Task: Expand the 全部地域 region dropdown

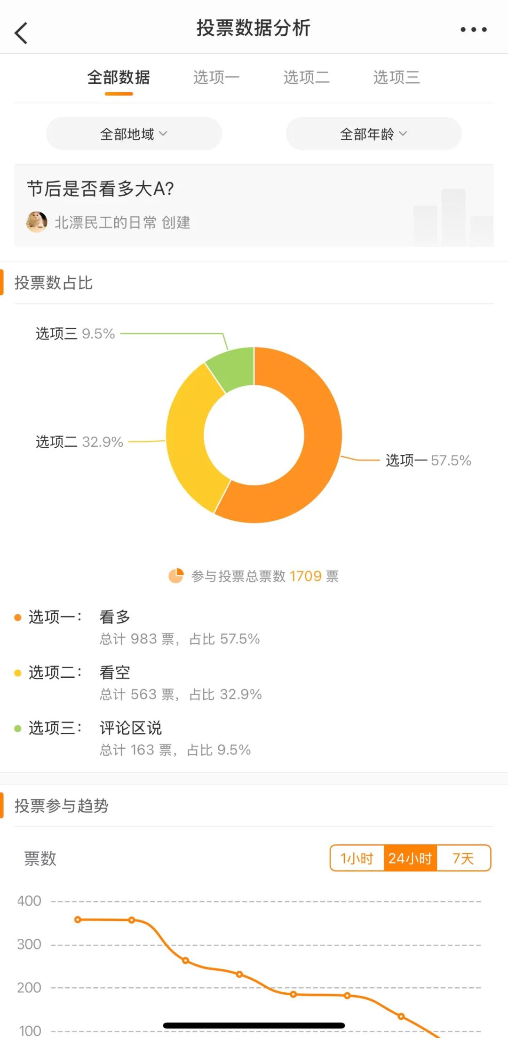Action: click(134, 134)
